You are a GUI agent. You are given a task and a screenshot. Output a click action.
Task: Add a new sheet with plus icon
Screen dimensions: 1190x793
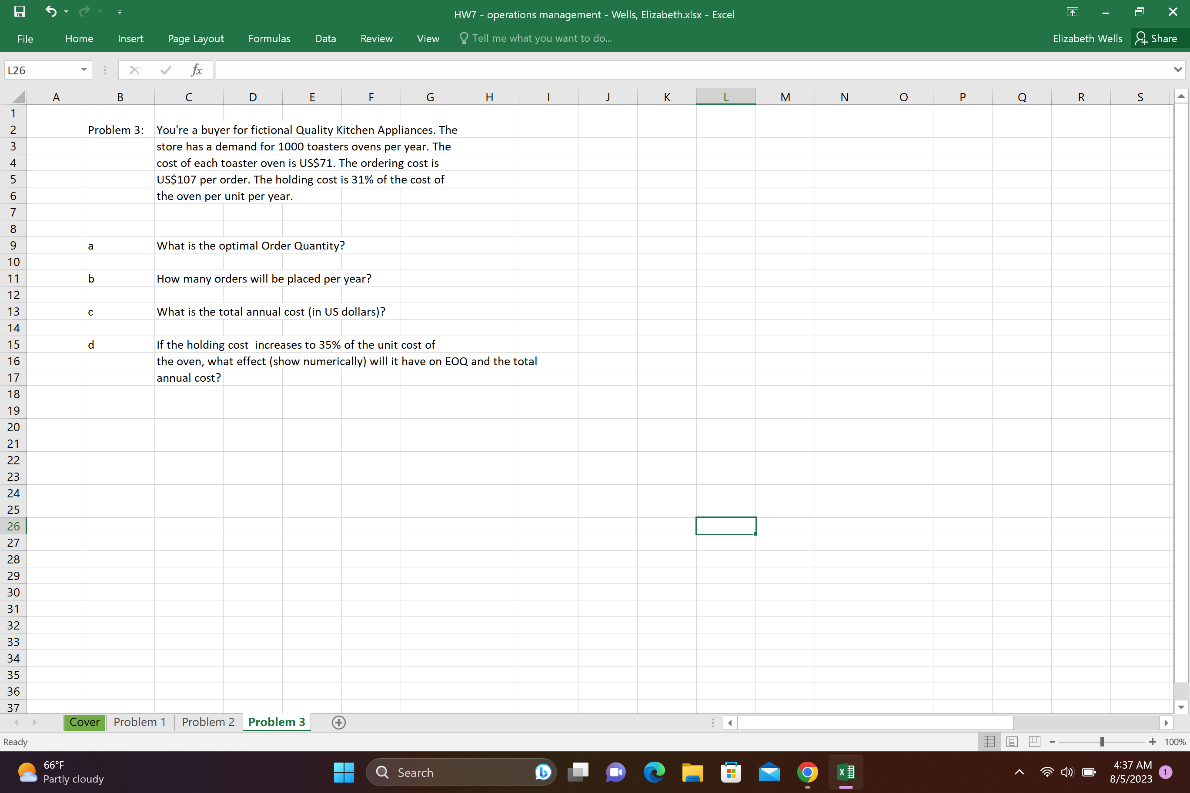coord(338,722)
